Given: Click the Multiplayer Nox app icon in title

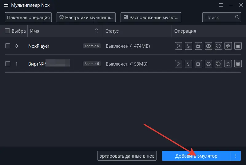Looking at the screenshot, I should point(6,5).
